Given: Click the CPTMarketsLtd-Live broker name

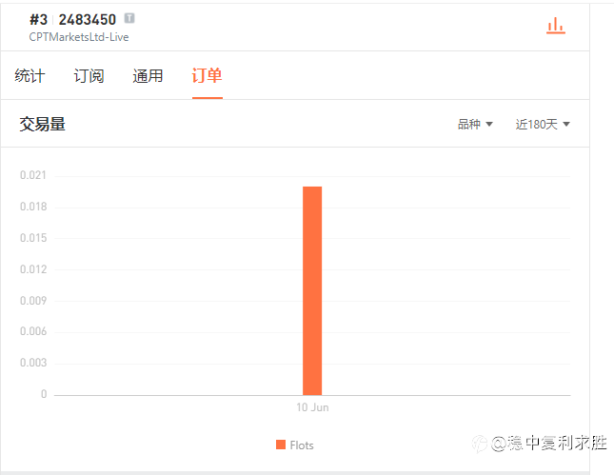Looking at the screenshot, I should [x=79, y=37].
